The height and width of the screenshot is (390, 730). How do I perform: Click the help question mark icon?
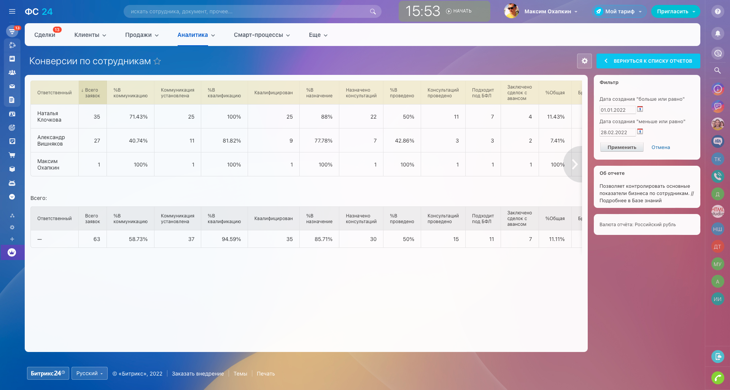click(x=717, y=11)
